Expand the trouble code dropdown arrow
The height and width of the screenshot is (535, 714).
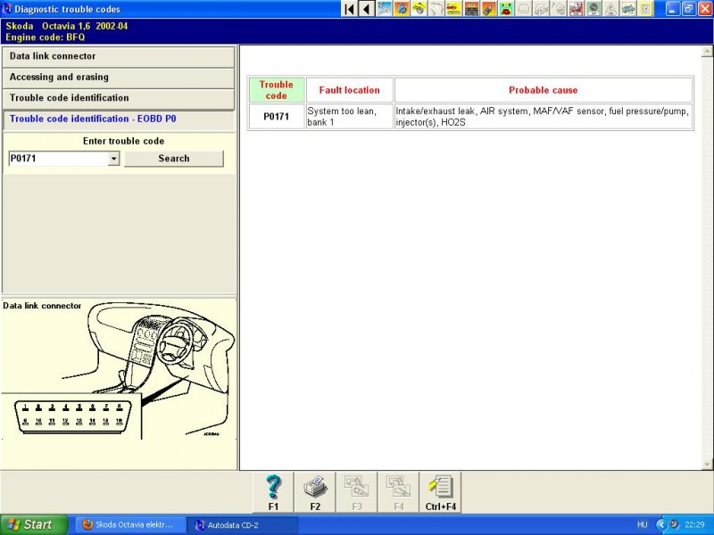click(x=114, y=159)
